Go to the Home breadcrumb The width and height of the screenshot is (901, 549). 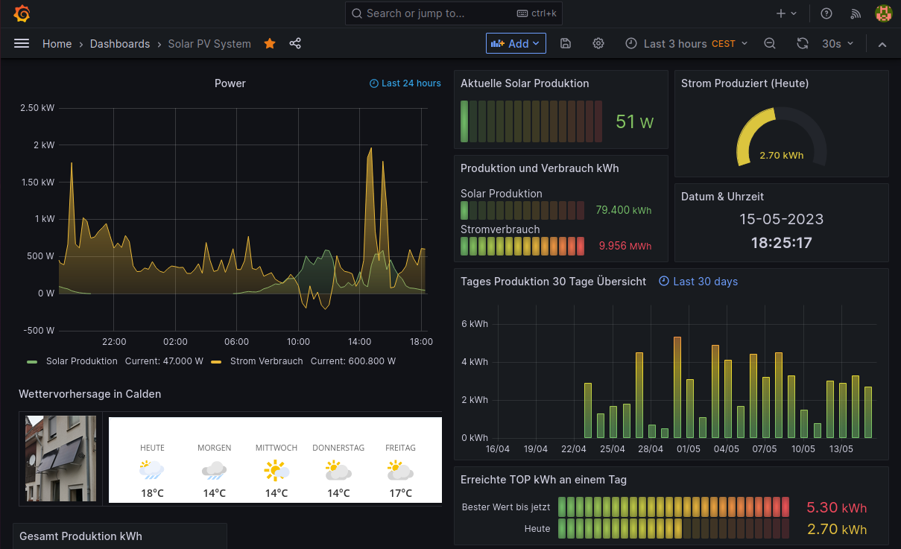[57, 44]
